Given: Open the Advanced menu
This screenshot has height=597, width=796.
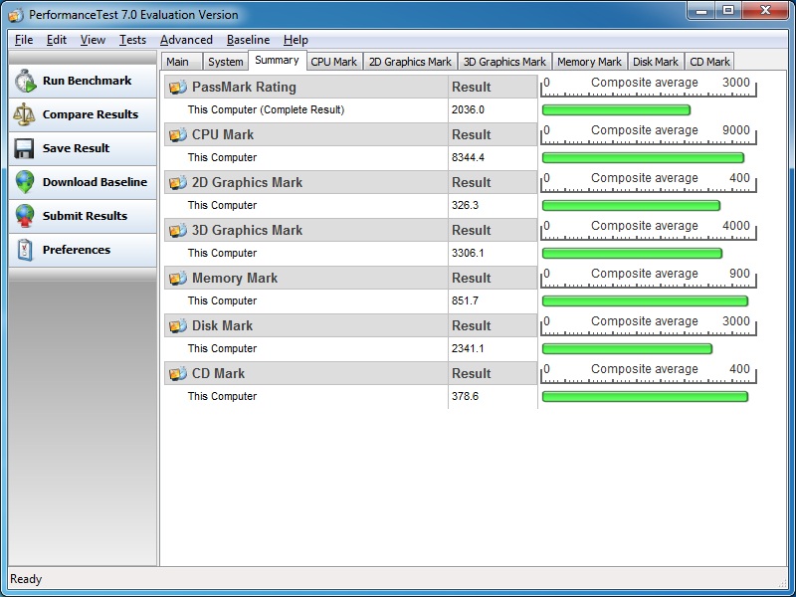Looking at the screenshot, I should point(186,40).
